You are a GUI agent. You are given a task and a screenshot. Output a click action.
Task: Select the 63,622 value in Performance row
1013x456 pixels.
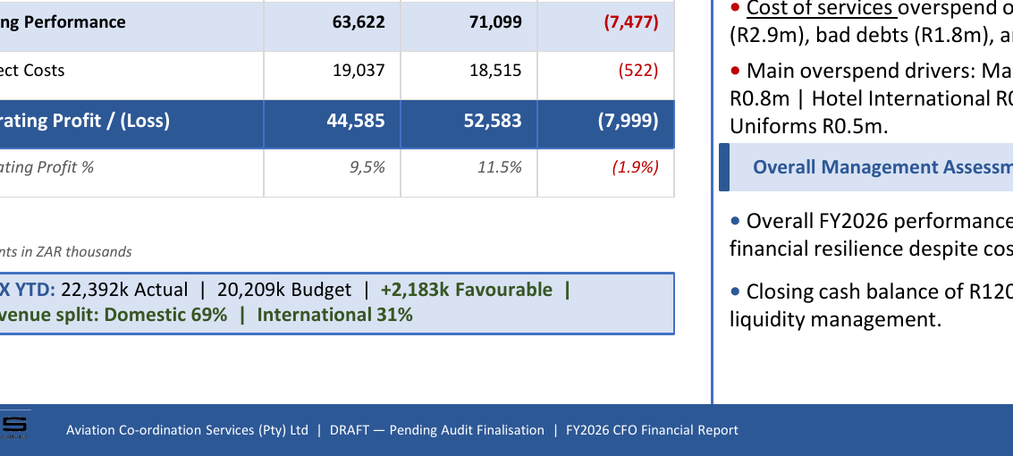(359, 22)
